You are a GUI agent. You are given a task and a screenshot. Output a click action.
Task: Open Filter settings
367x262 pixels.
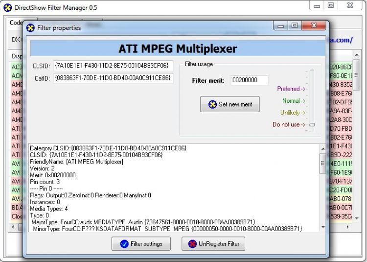141,244
